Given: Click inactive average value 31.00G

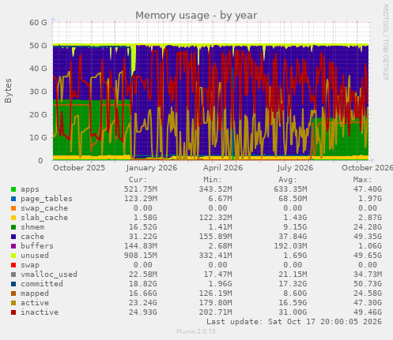Looking at the screenshot, I should [293, 312].
